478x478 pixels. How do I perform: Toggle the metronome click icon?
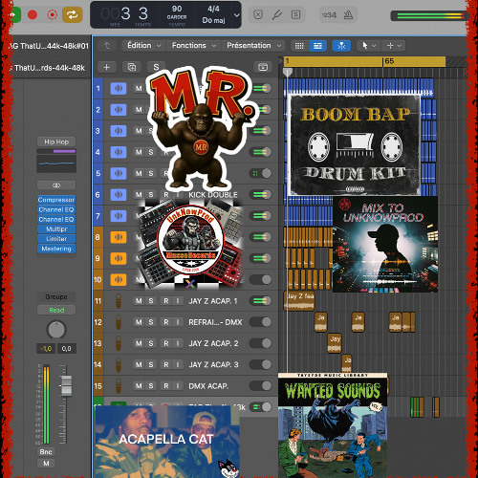[348, 14]
